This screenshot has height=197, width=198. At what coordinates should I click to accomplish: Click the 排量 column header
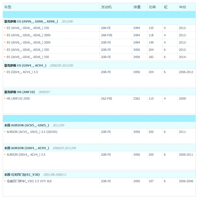point(137,7)
